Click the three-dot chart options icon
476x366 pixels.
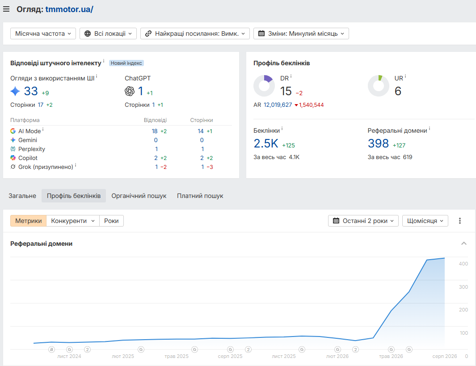point(460,221)
